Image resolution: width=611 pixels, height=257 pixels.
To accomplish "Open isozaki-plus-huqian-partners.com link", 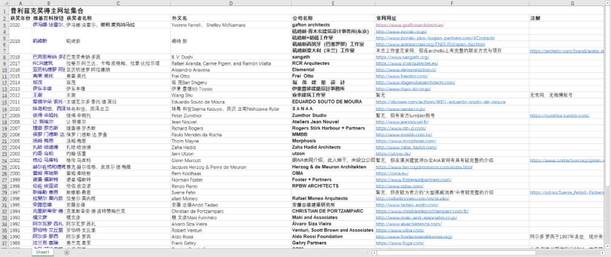I will coord(435,38).
